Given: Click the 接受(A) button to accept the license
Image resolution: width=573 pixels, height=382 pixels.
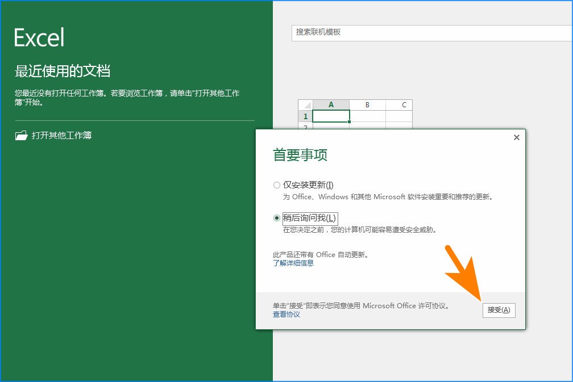Looking at the screenshot, I should 499,310.
